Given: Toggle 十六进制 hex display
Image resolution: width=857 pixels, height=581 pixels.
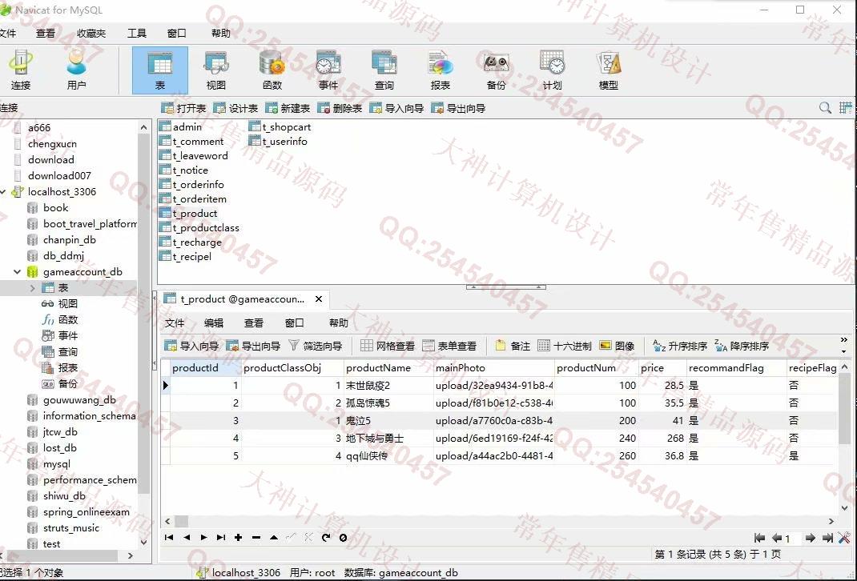Looking at the screenshot, I should tap(565, 346).
